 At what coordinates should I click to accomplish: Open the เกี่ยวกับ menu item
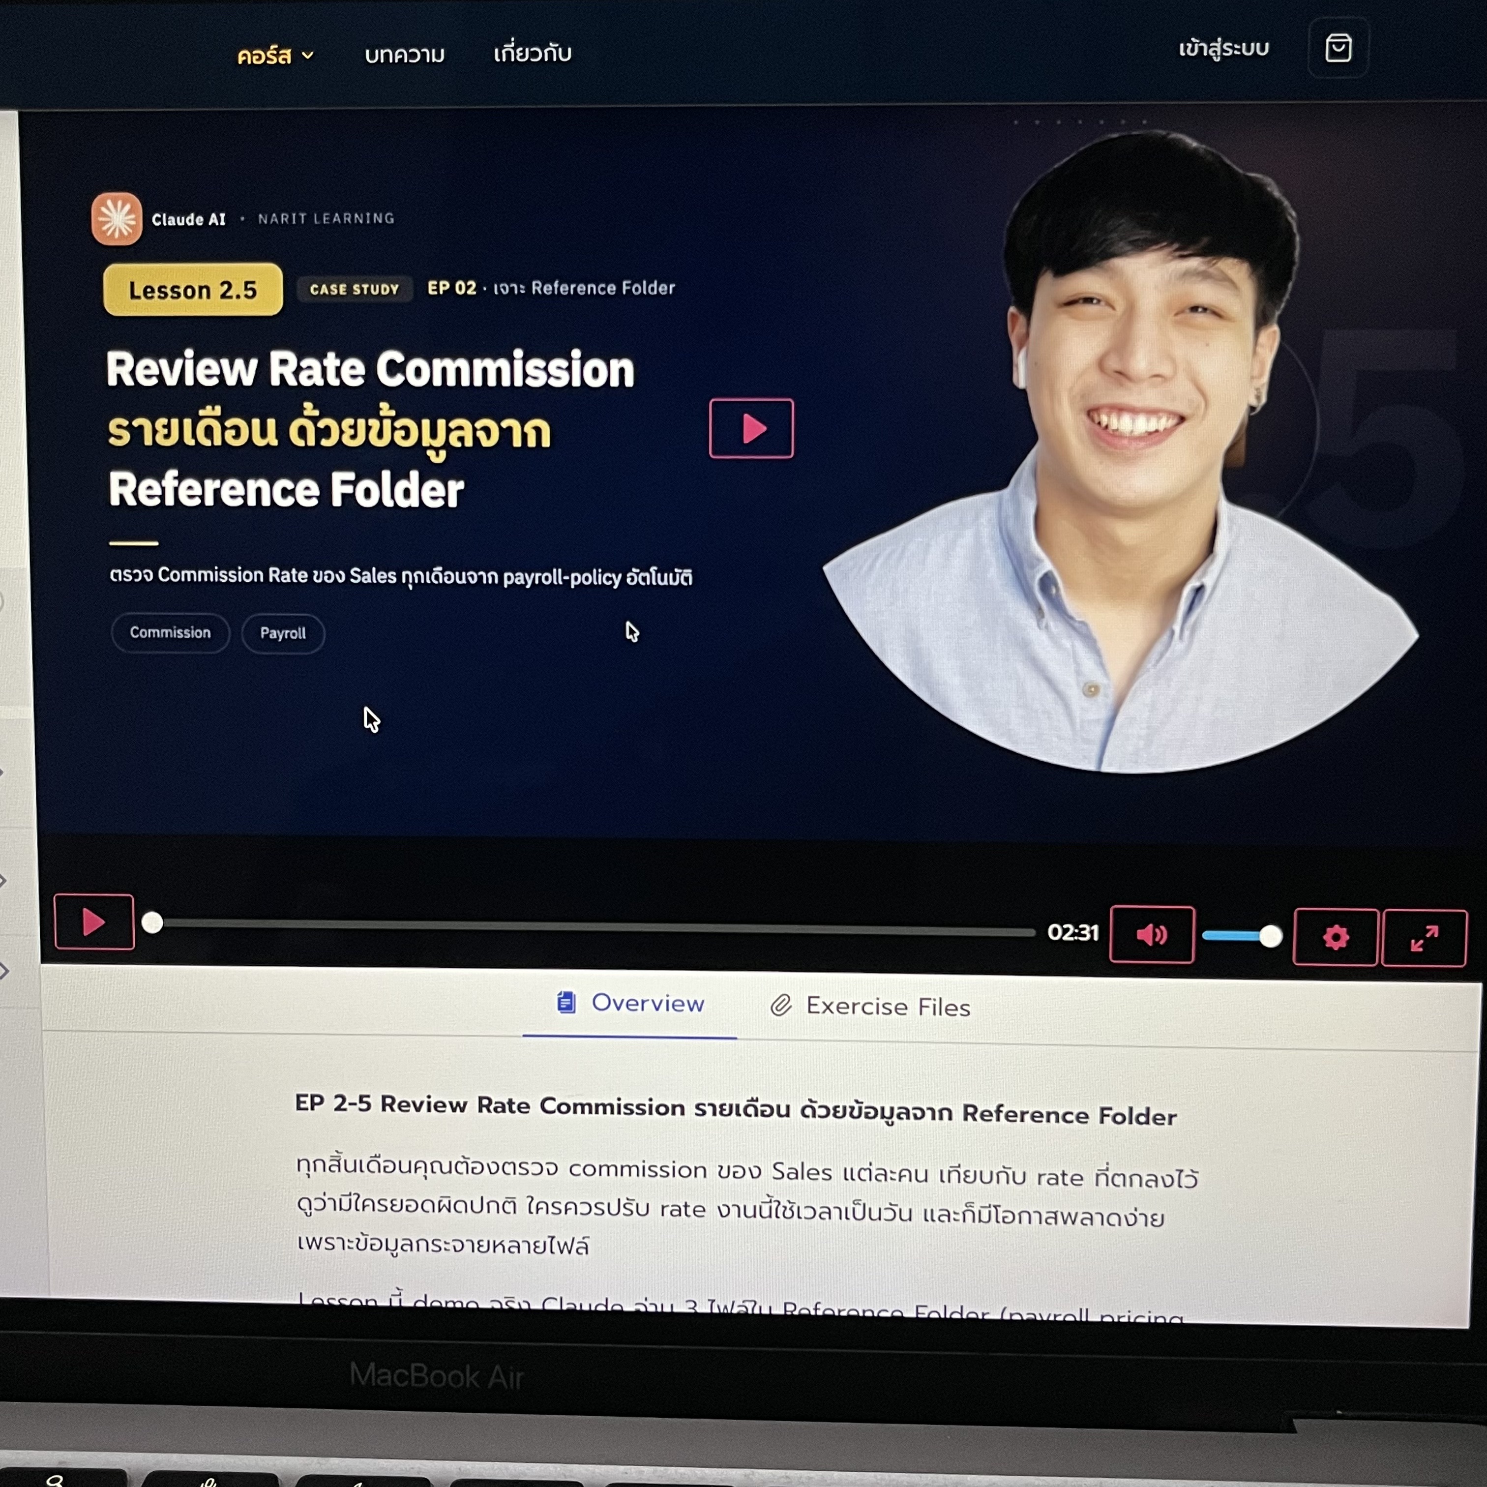point(533,53)
